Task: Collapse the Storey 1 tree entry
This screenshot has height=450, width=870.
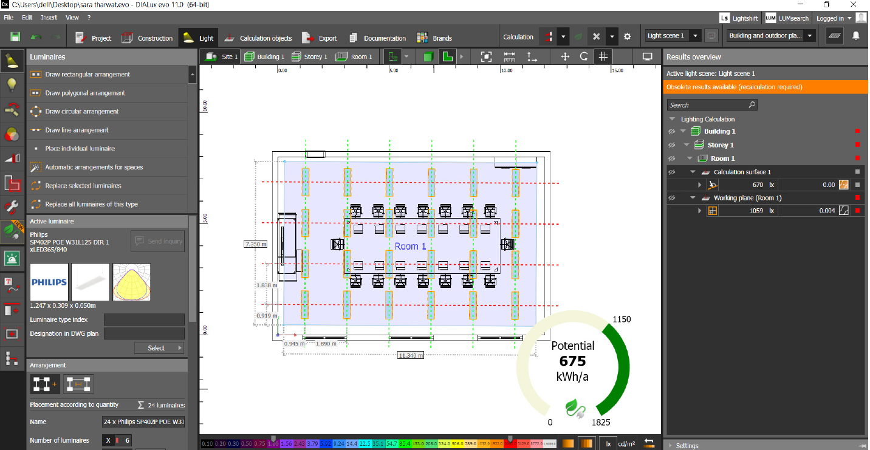Action: pyautogui.click(x=685, y=145)
